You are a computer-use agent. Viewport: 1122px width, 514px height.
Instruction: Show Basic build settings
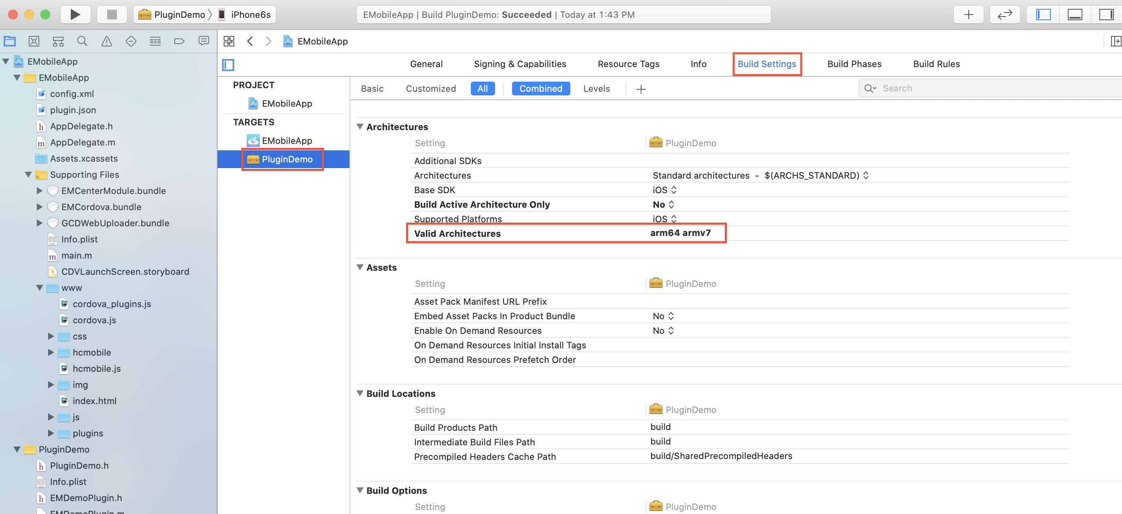pyautogui.click(x=372, y=89)
